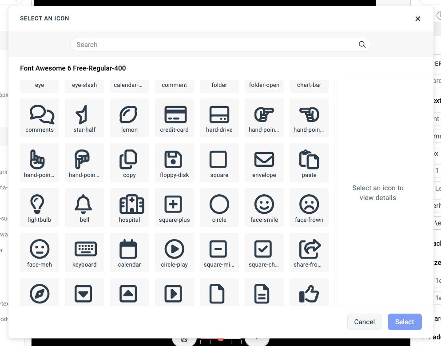Choose the keyboard icon
The height and width of the screenshot is (346, 441).
84,252
